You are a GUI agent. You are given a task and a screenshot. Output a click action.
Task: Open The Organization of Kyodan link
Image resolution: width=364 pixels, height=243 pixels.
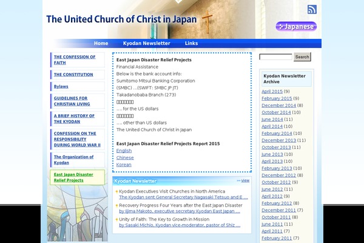[x=73, y=160]
